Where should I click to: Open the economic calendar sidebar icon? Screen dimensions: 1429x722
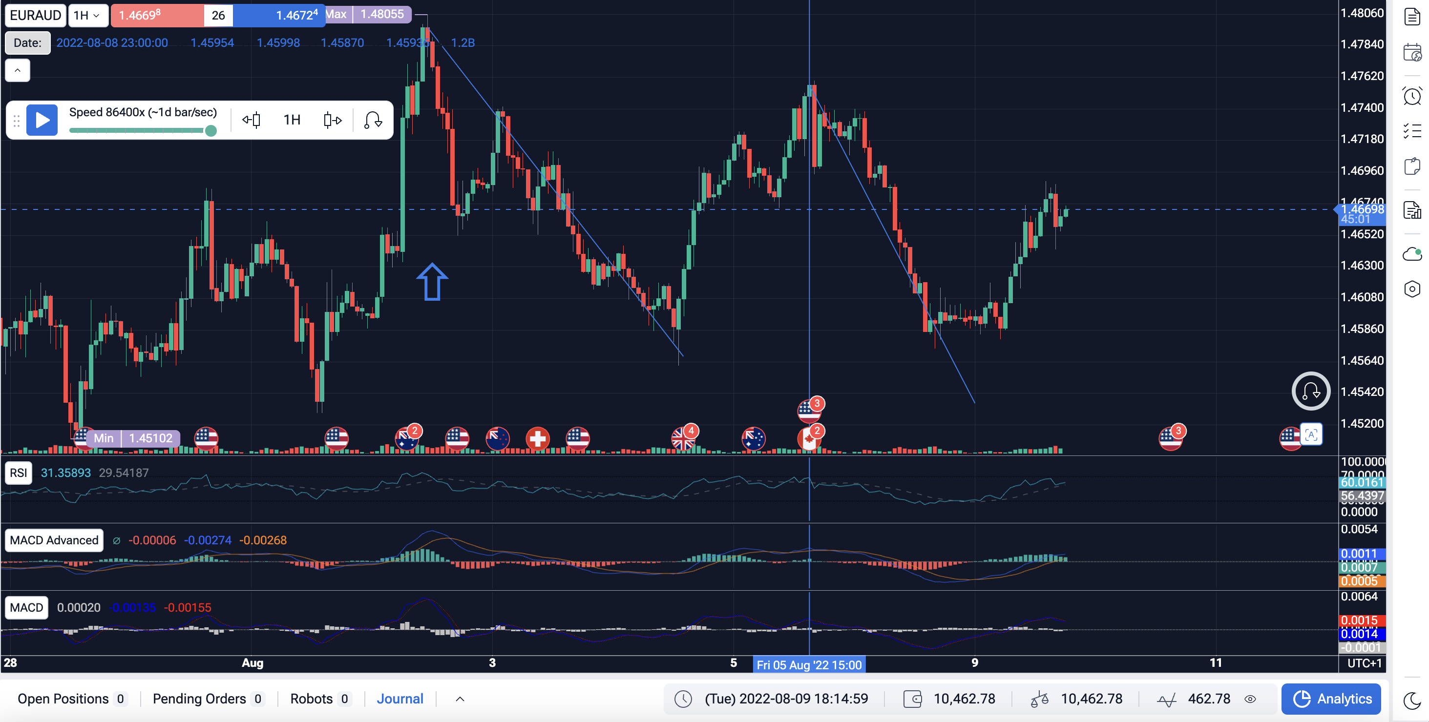point(1412,53)
